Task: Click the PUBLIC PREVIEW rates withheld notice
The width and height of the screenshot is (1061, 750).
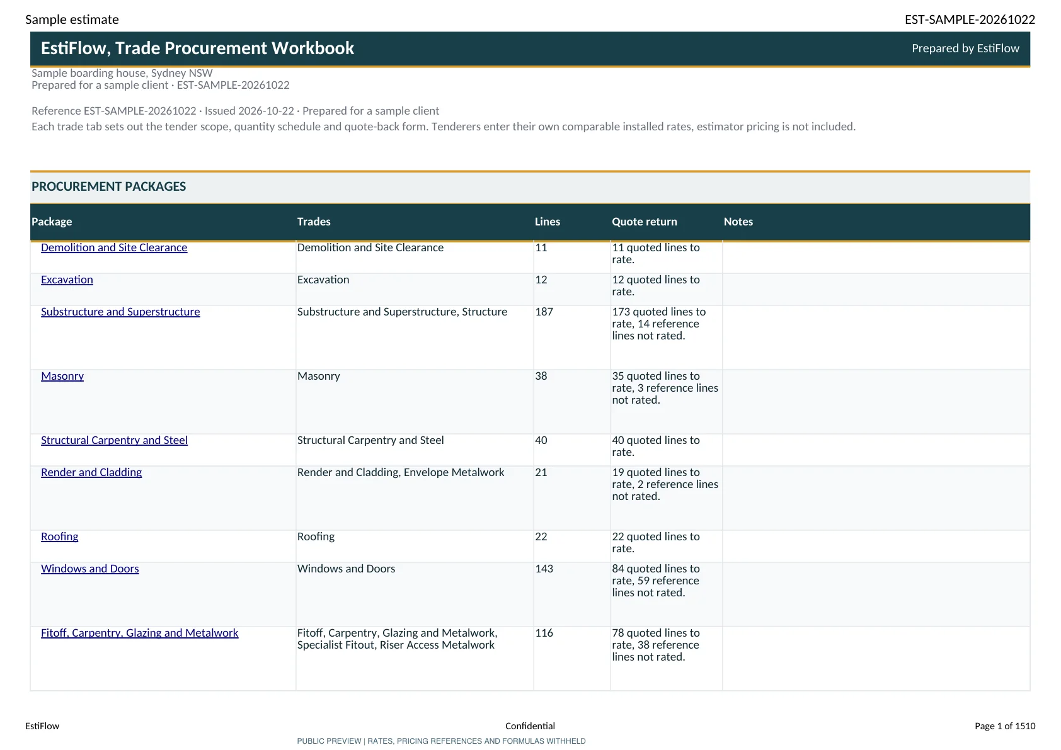Action: point(441,741)
